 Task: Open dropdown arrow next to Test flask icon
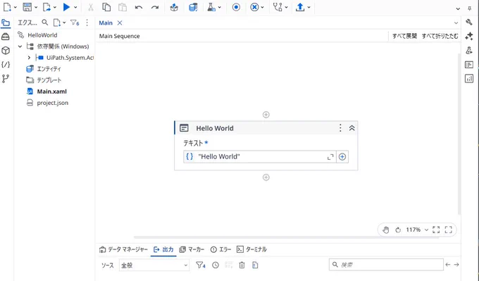[x=219, y=7]
